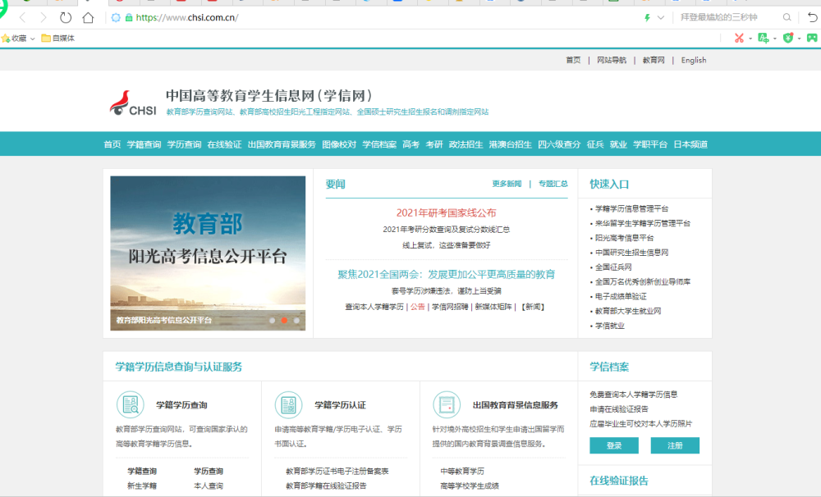Go to browser home page icon
The height and width of the screenshot is (497, 821).
pyautogui.click(x=88, y=18)
